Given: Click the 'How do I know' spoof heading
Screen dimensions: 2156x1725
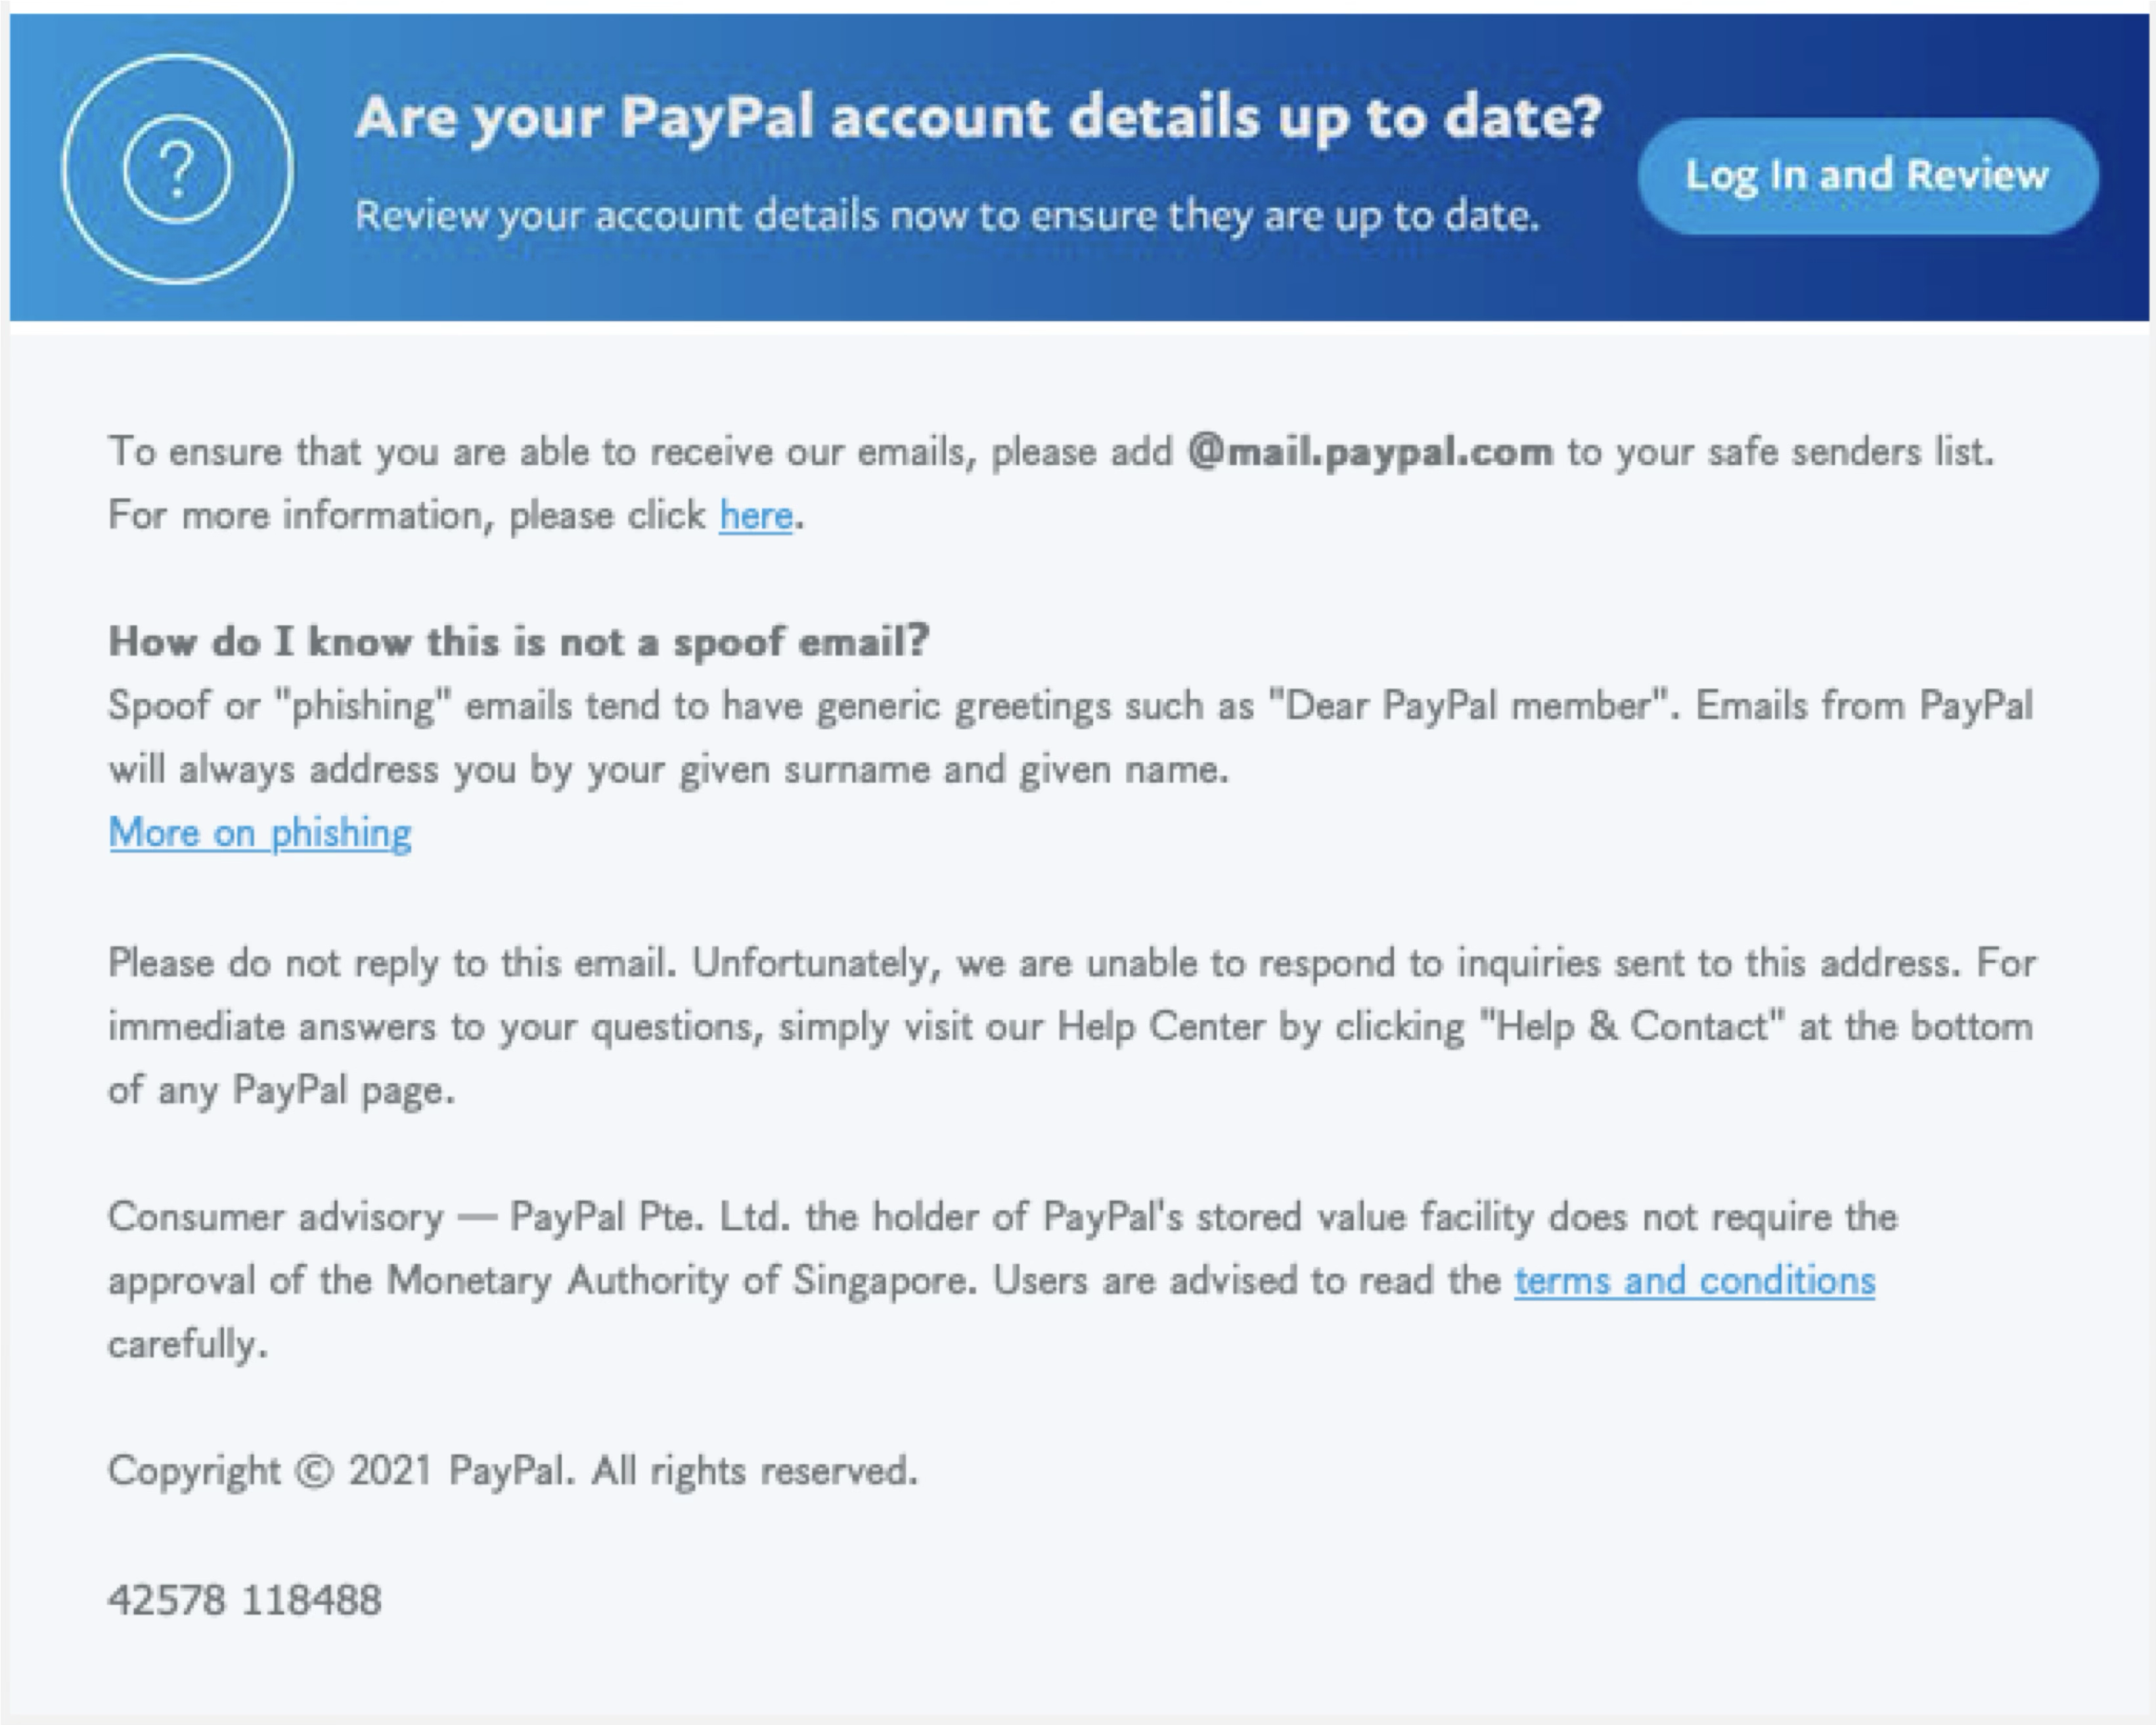Looking at the screenshot, I should (519, 642).
